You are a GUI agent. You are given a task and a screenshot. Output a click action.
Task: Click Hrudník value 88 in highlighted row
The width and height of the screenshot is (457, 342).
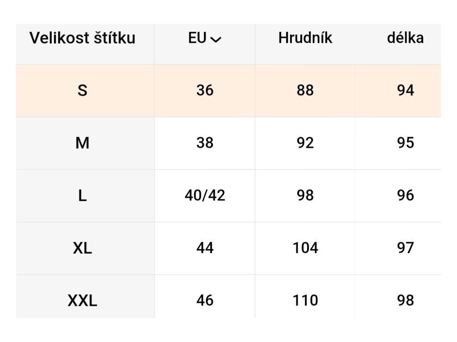tap(305, 91)
